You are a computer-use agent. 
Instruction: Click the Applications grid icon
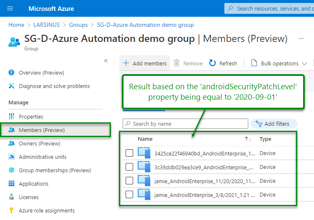[x=11, y=184]
